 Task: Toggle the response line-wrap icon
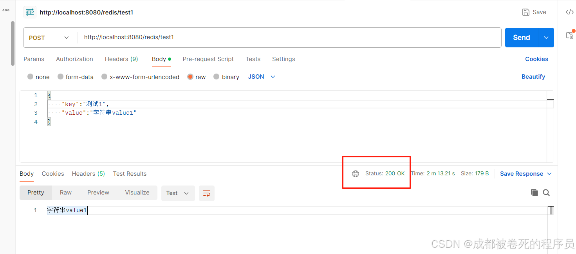tap(207, 193)
